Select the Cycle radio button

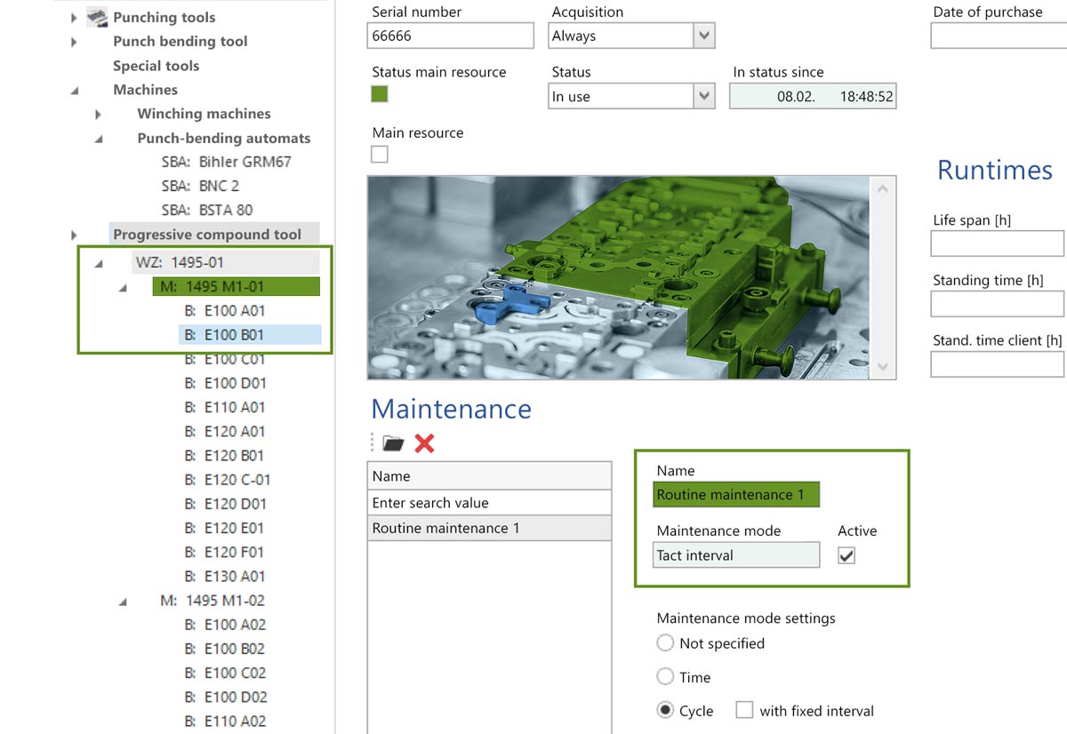pos(665,710)
